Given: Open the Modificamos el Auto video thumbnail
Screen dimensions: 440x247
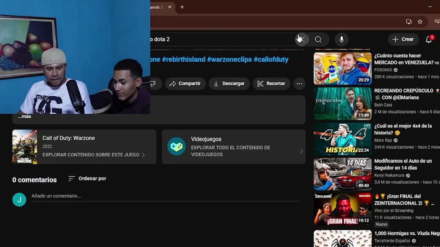Looking at the screenshot, I should coord(343,174).
